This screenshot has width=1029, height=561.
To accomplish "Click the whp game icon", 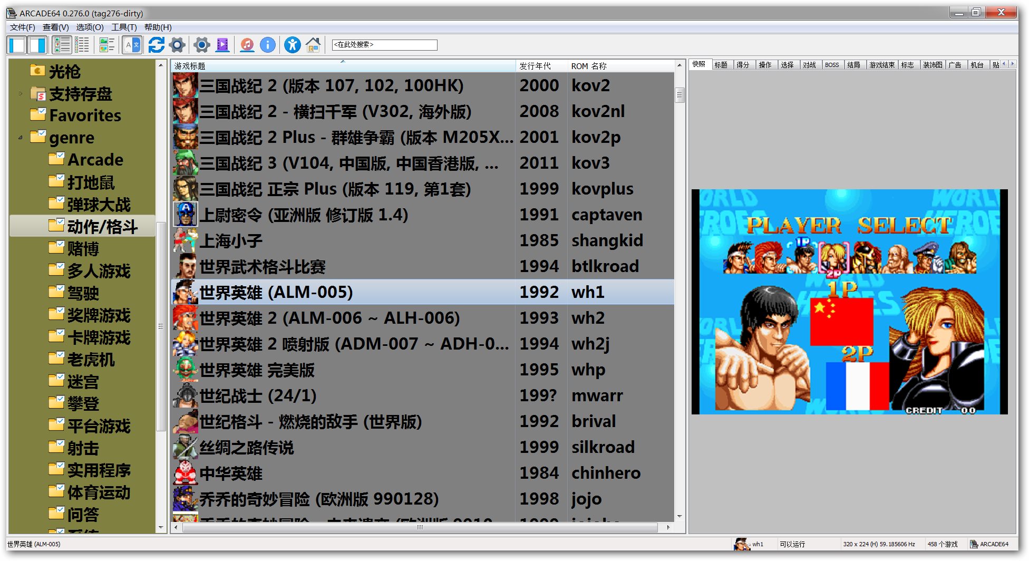I will [x=186, y=370].
